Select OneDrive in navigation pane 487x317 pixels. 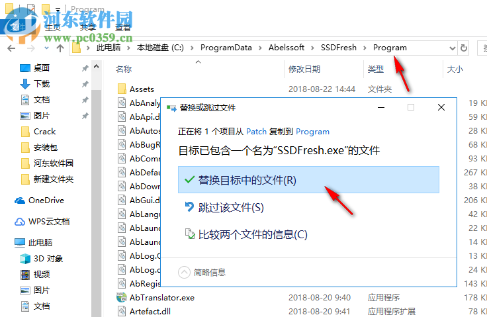tap(46, 200)
